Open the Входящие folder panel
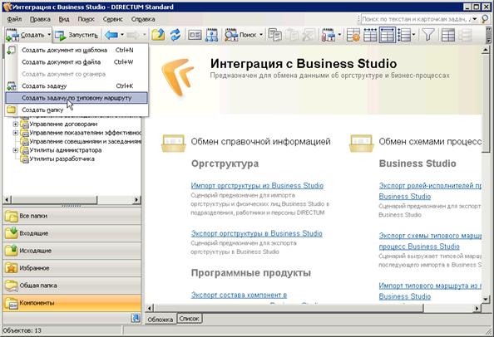Viewport: 494px width, 337px height. (x=72, y=233)
